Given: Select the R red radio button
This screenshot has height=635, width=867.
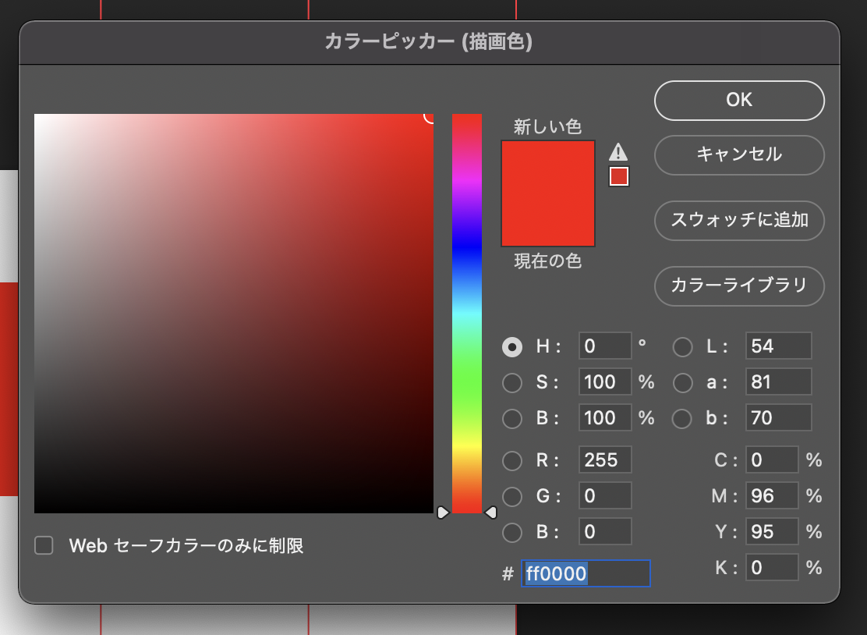Looking at the screenshot, I should pos(512,460).
